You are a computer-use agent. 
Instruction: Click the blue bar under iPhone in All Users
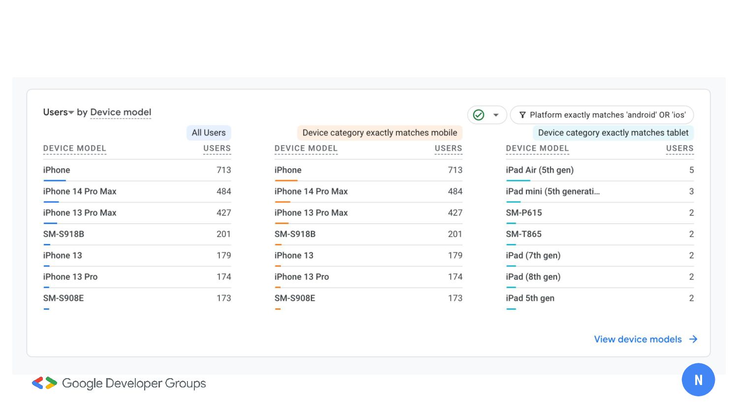coord(55,180)
